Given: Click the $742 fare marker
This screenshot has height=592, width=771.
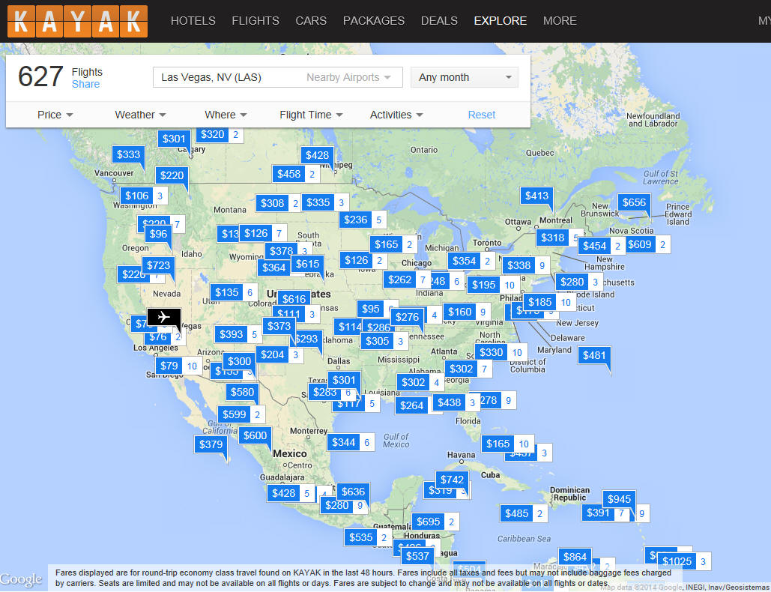Looking at the screenshot, I should (x=452, y=480).
